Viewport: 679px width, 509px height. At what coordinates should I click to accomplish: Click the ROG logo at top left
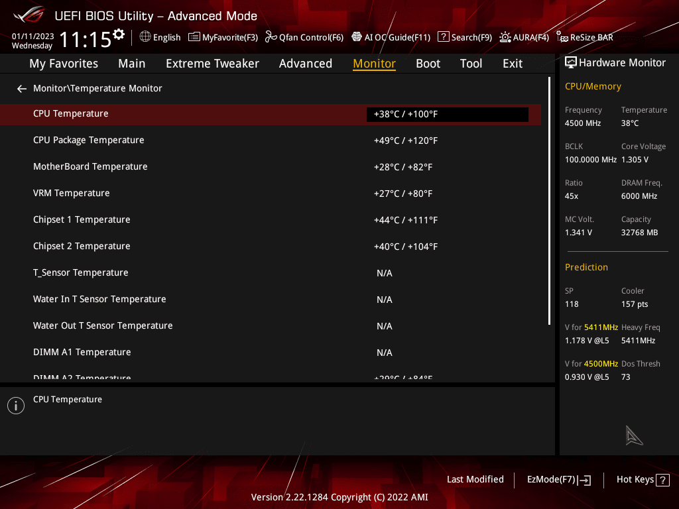[29, 15]
